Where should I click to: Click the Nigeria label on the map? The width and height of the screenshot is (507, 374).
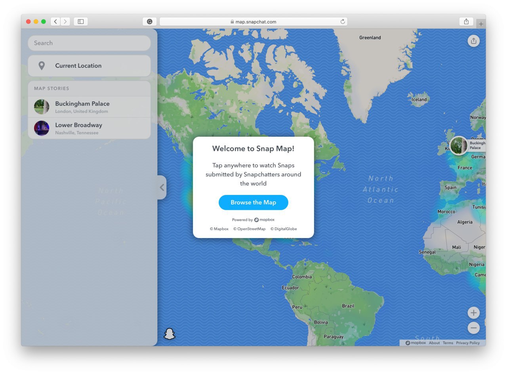point(477,265)
